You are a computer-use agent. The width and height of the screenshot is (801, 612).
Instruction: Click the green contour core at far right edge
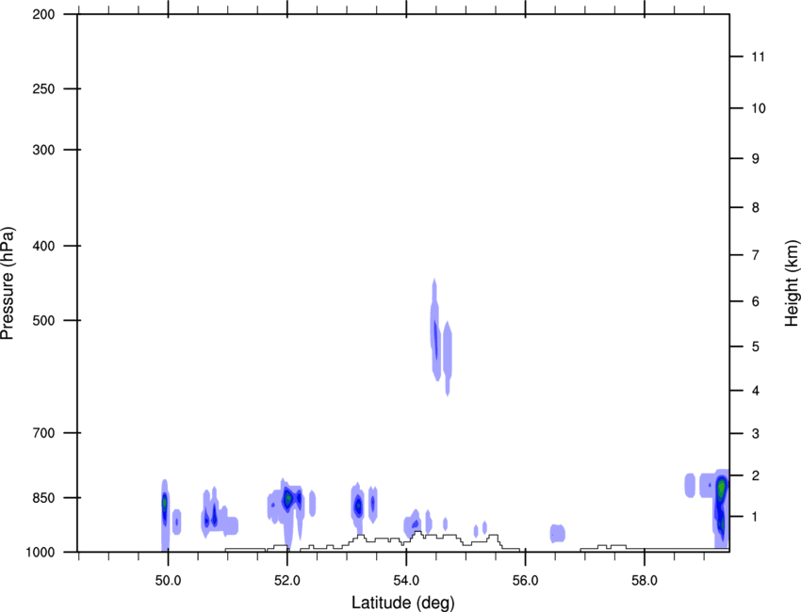(x=721, y=489)
